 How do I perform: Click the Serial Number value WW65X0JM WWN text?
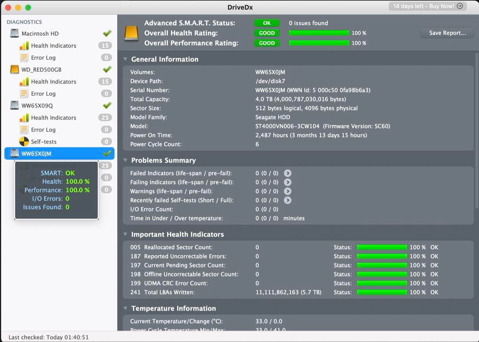click(313, 90)
